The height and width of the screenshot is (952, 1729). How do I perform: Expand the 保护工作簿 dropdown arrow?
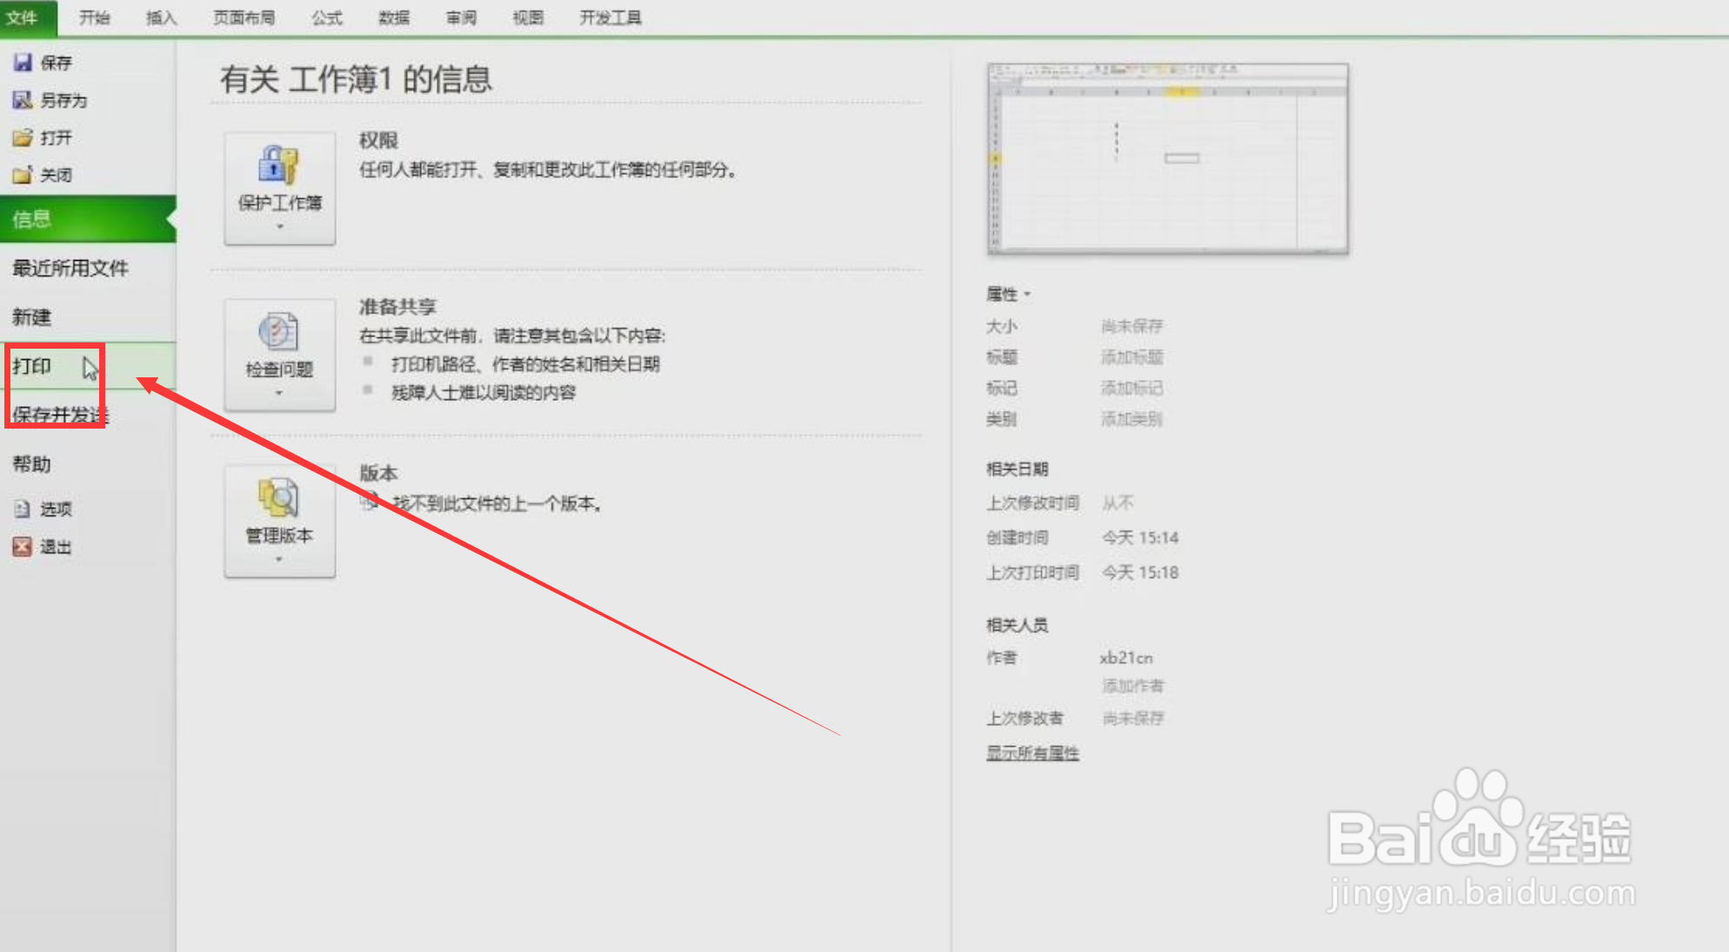278,225
